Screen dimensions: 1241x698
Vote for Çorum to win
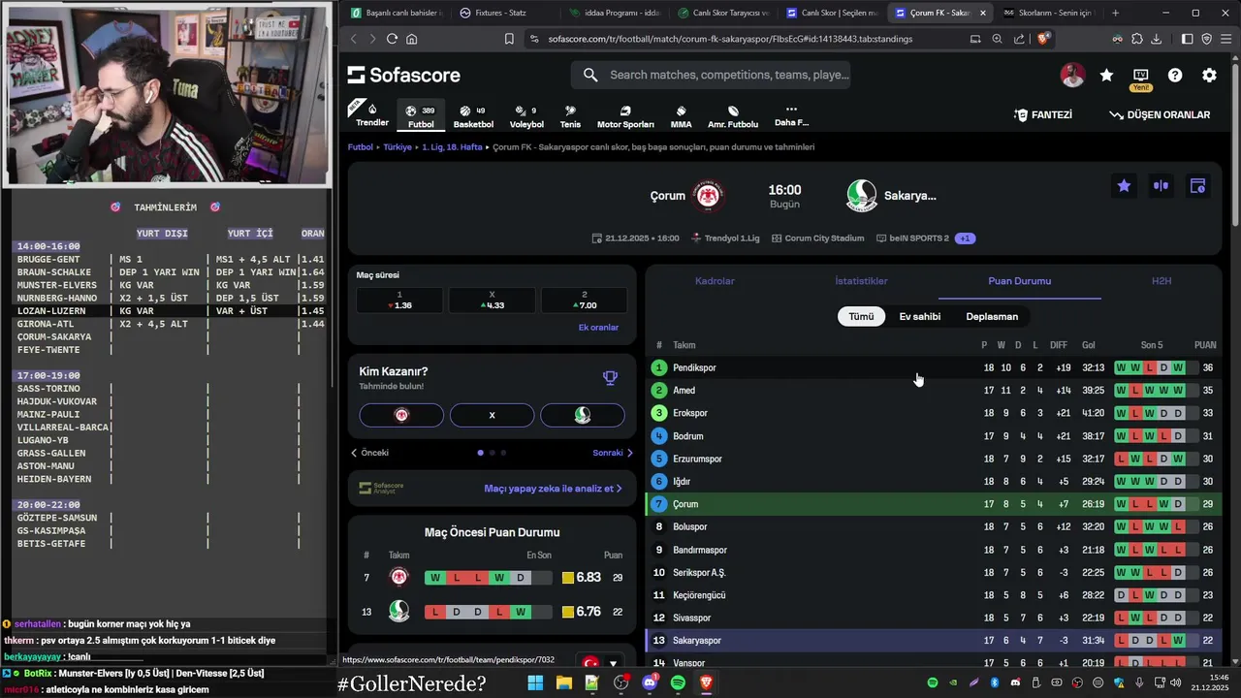pyautogui.click(x=401, y=415)
